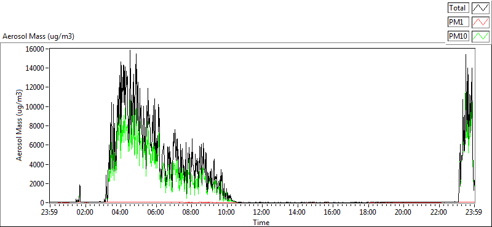Viewport: 492px width, 227px height.
Task: Click the starting 23:59 x-axis value
Action: [x=49, y=212]
